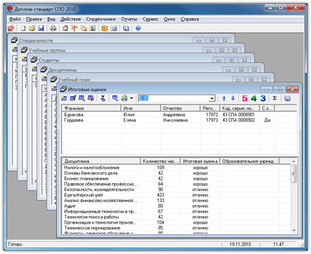This screenshot has height=254, width=311.
Task: Click the edit-record icon in Итоговые оценки toolbar
Action: [73, 98]
